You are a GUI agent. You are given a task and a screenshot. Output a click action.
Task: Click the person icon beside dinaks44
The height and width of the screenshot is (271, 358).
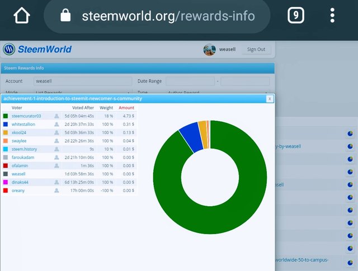click(56, 182)
